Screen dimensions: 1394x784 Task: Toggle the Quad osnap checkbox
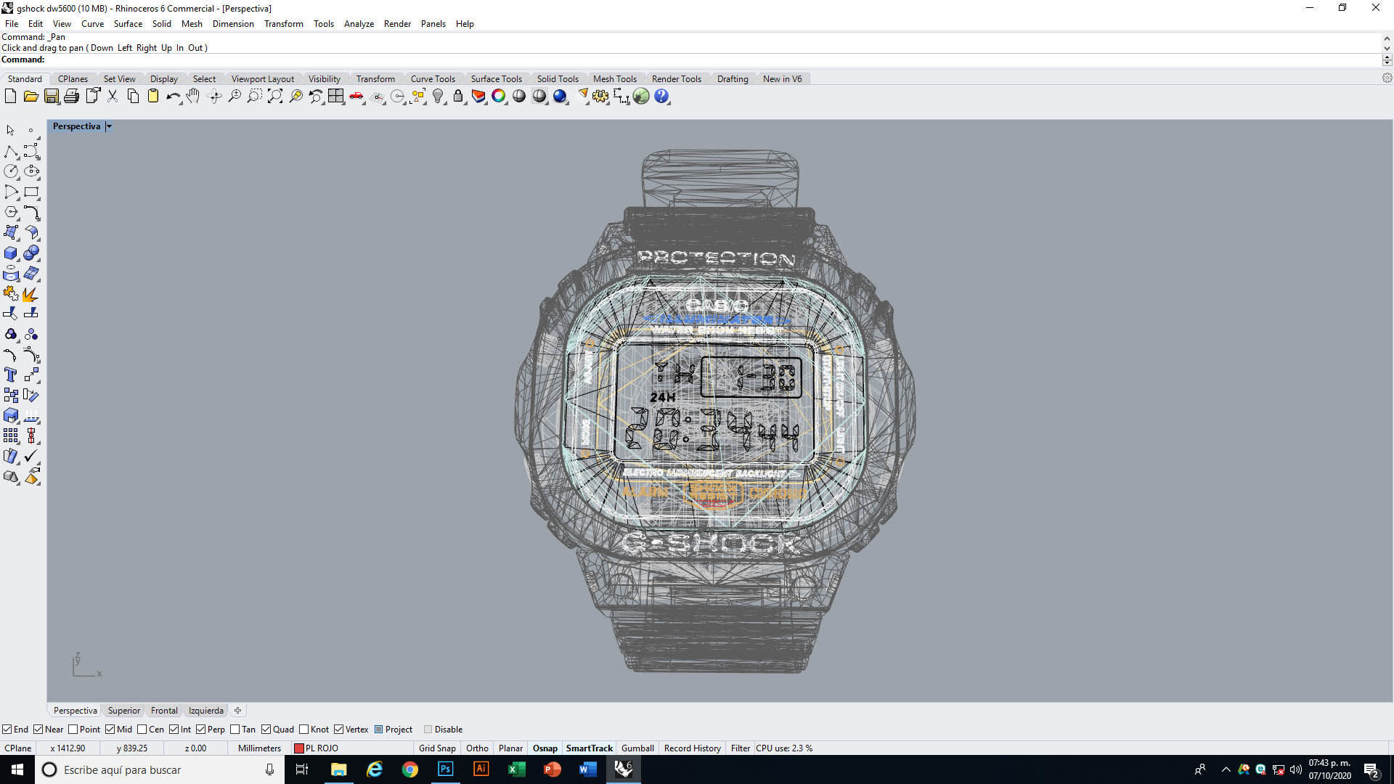point(266,730)
